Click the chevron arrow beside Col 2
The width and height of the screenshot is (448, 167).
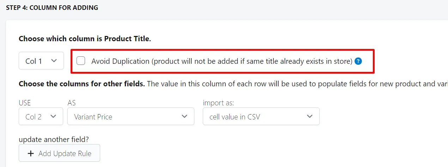[x=54, y=116]
